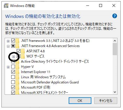Collapse the .NET Framework 4.8 Advanced Services node

[x=8, y=46]
